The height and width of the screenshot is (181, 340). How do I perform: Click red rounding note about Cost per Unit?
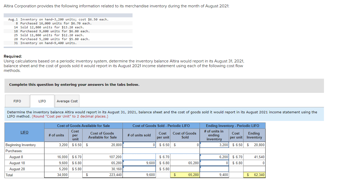pyautogui.click(x=70, y=116)
